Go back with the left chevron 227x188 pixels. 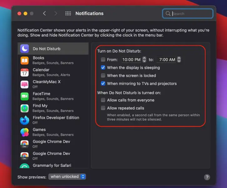pyautogui.click(x=44, y=13)
